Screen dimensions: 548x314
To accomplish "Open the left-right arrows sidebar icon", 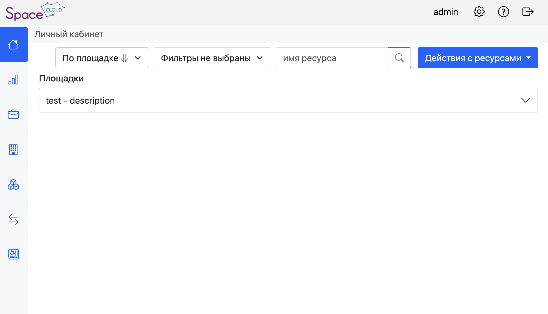I will [13, 220].
